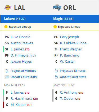This screenshot has height=112, width=99.
Task: Click the Orlando Magic team logo
Action: [57, 7]
